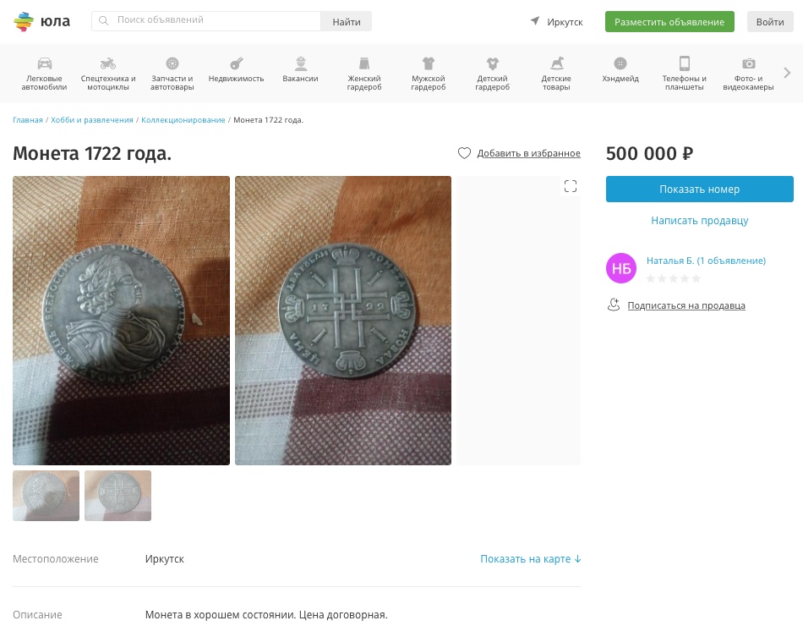
Task: Go to Коллекционирование breadcrumb
Action: coord(183,120)
